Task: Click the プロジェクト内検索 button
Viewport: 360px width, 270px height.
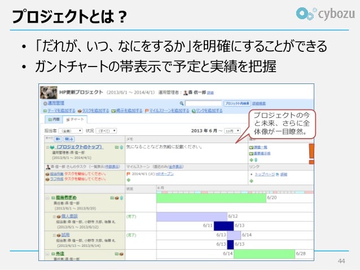Action: pyautogui.click(x=237, y=104)
